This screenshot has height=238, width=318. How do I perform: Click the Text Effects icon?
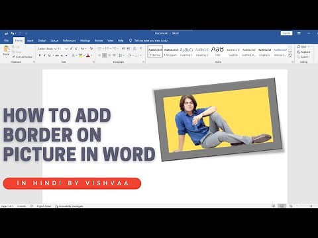(74, 56)
